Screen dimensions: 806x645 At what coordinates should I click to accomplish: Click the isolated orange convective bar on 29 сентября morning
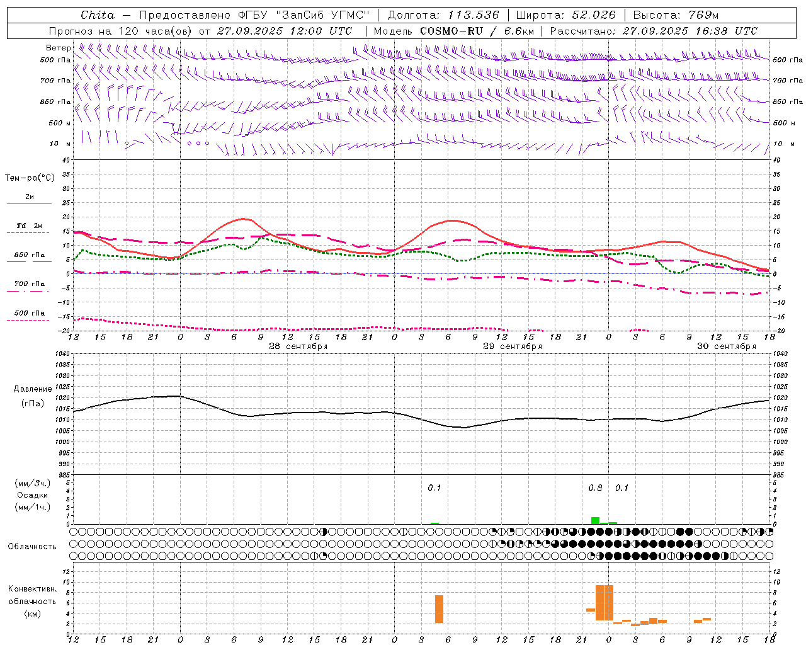(439, 609)
